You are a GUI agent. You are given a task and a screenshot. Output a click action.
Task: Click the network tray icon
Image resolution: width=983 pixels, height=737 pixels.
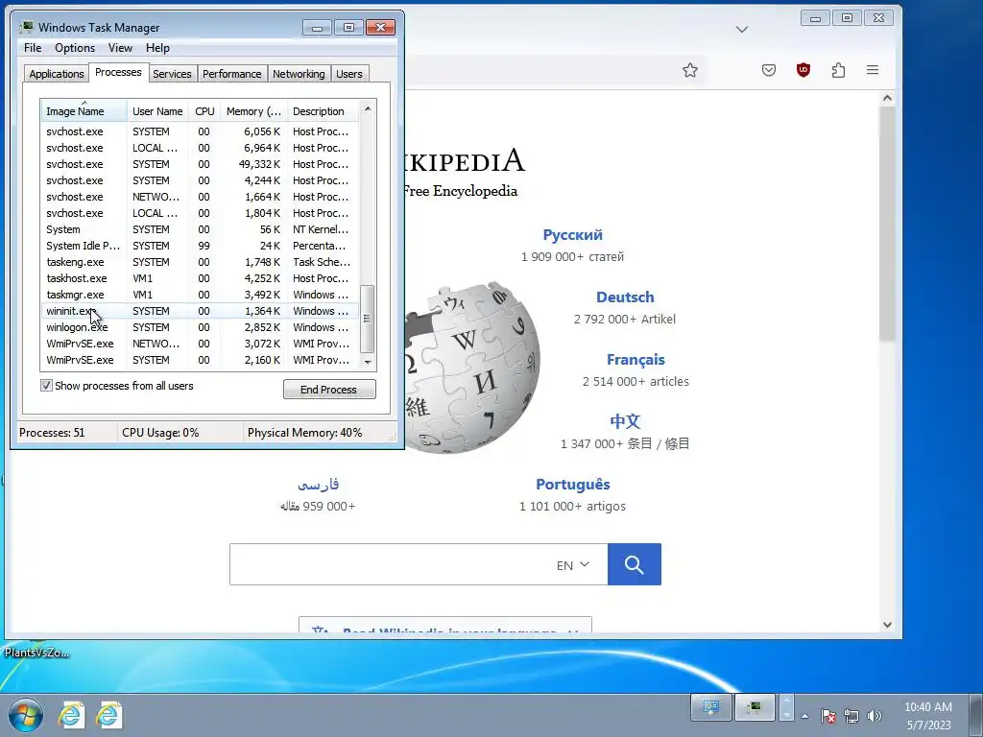point(851,716)
